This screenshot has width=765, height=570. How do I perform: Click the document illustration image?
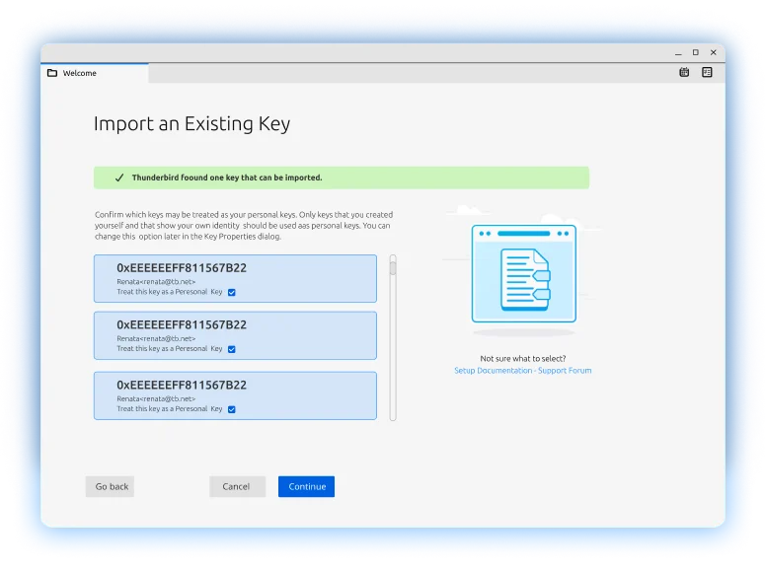pos(524,273)
